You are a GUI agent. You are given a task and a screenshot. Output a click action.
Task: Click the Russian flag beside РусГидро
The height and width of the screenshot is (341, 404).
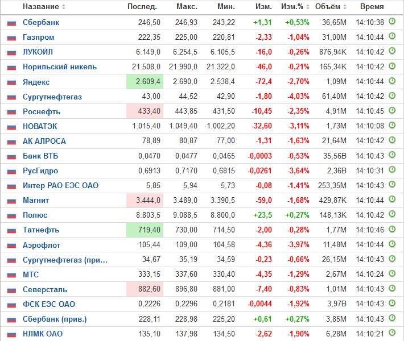pyautogui.click(x=11, y=171)
